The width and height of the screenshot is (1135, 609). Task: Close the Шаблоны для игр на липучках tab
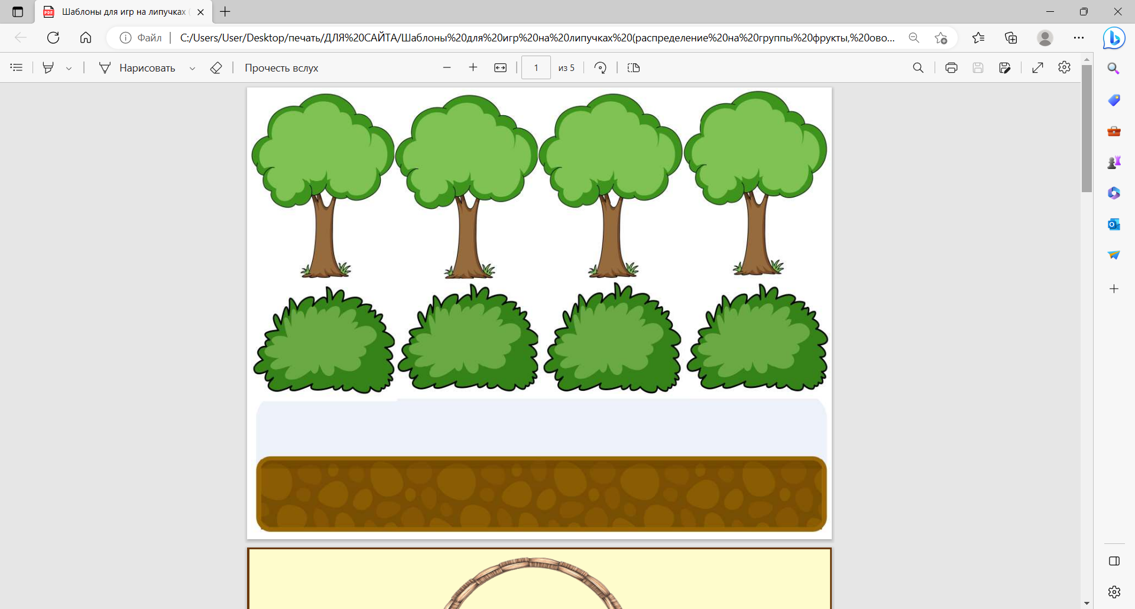200,12
